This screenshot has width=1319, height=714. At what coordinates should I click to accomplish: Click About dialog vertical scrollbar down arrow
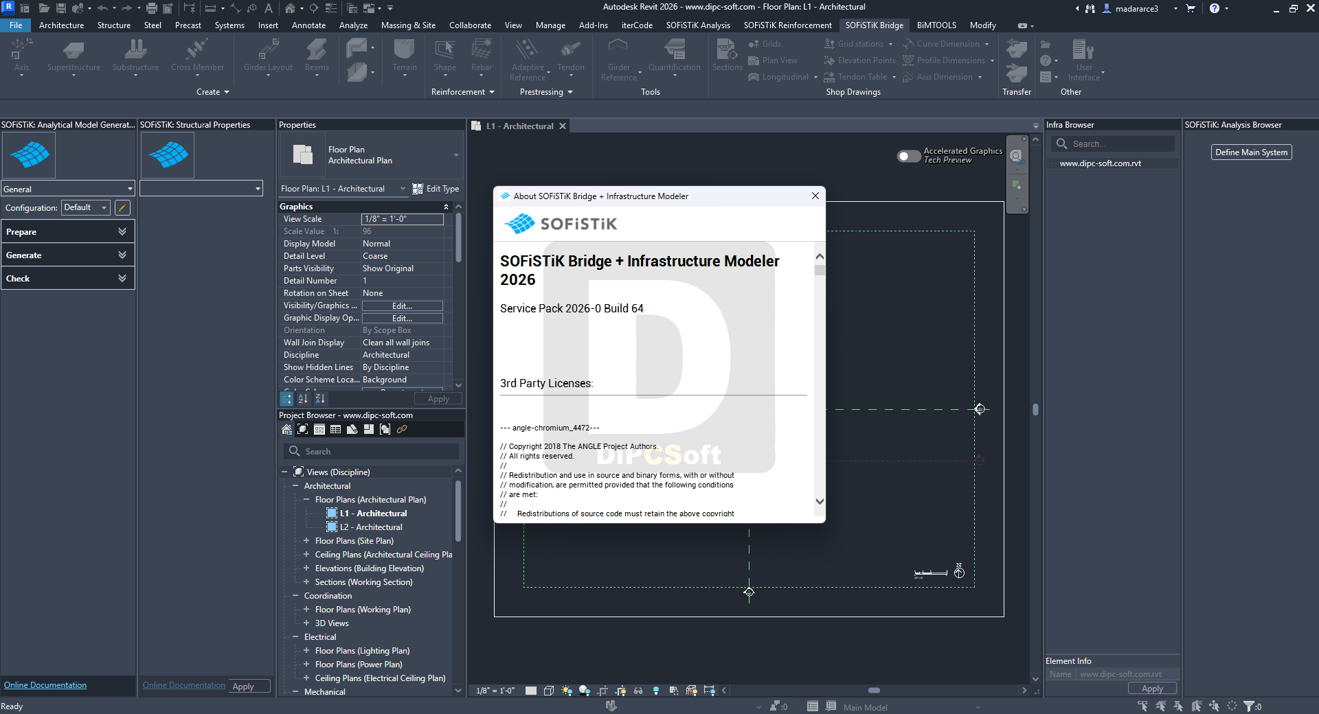click(820, 501)
